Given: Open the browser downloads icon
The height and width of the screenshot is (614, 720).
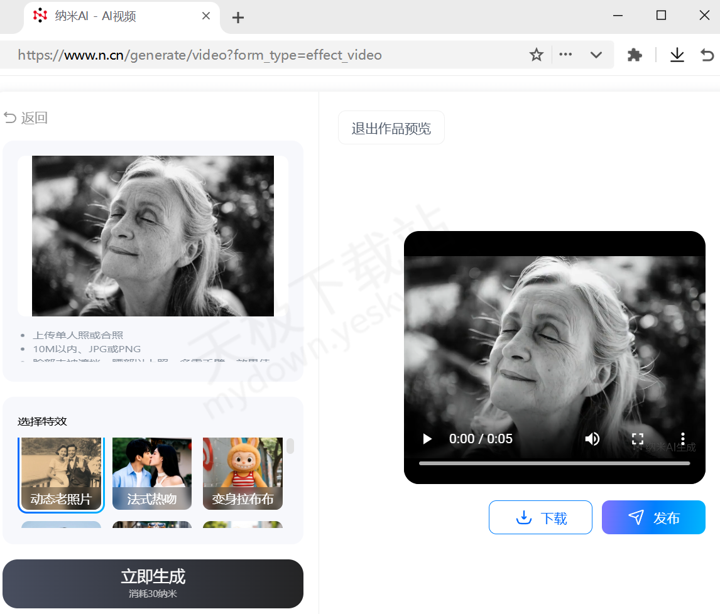Looking at the screenshot, I should pos(677,55).
